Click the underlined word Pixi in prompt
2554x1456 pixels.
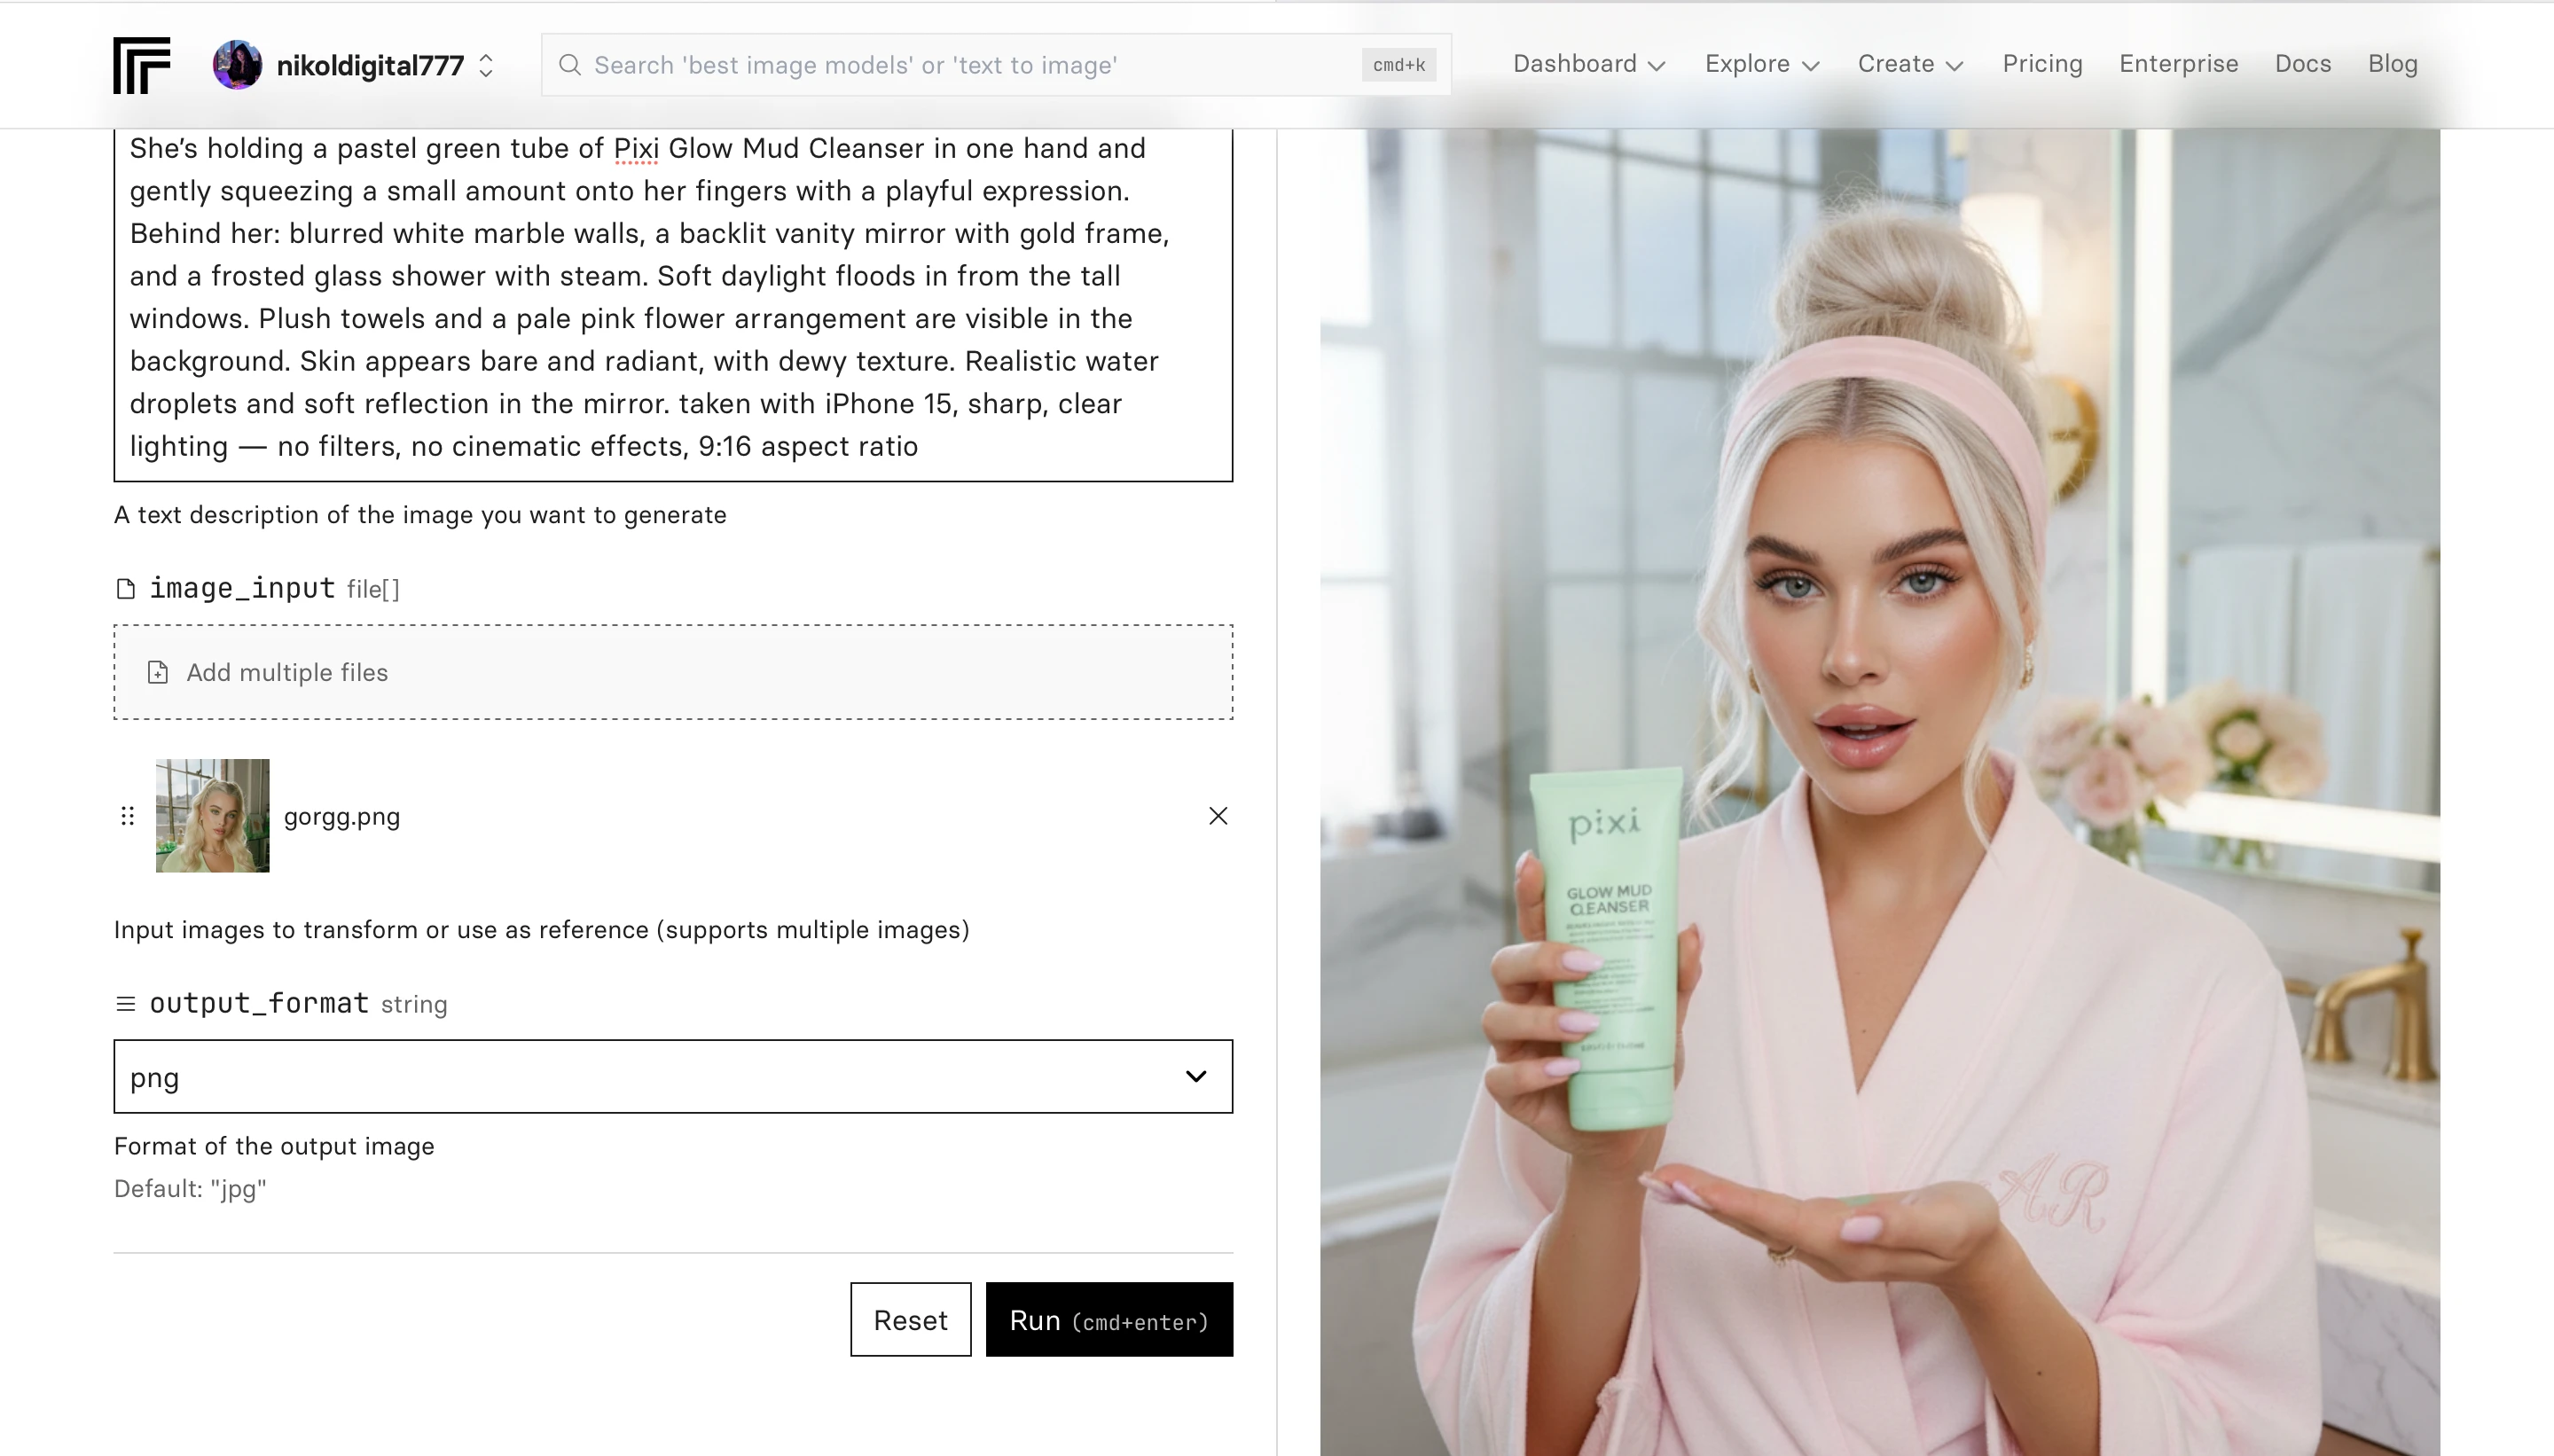click(x=636, y=149)
